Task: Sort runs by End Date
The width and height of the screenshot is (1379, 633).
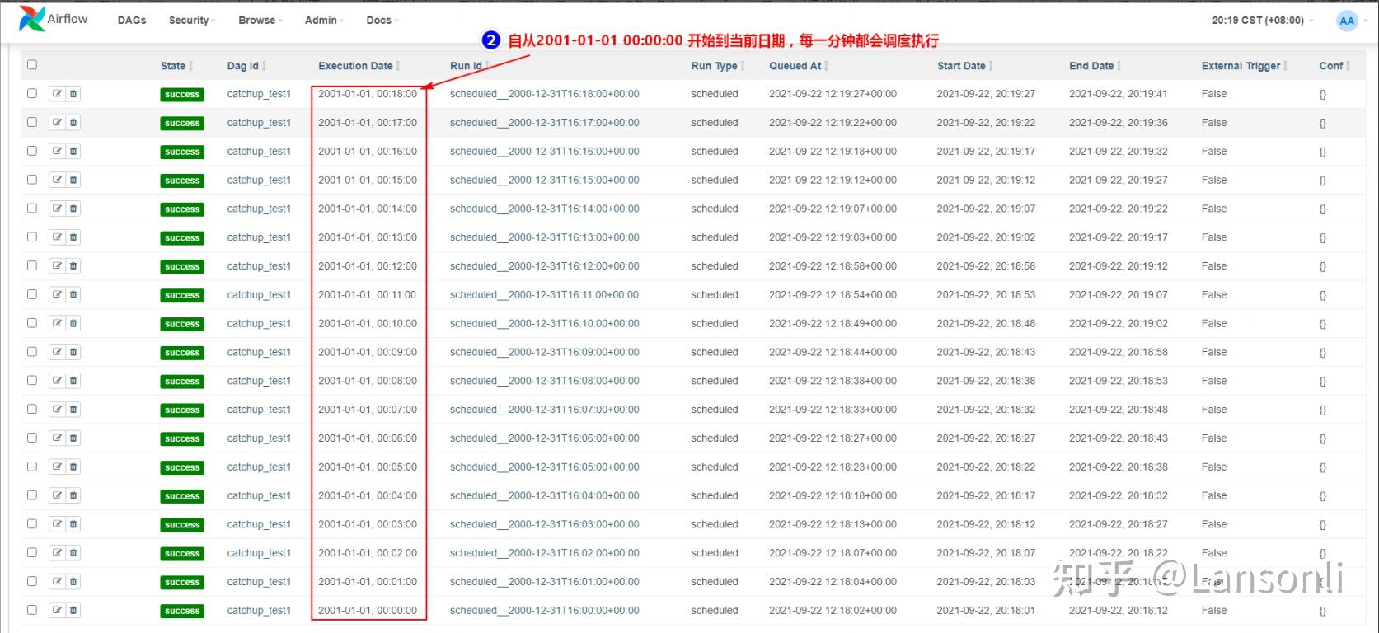Action: 1095,66
